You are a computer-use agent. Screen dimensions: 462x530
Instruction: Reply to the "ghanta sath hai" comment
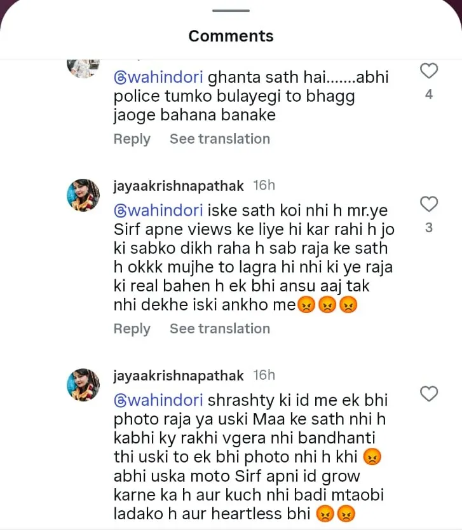click(132, 139)
